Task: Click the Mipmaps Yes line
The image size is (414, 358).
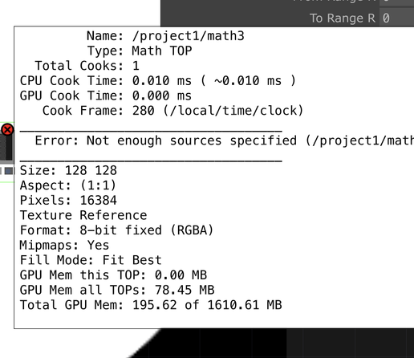Action: [x=64, y=245]
